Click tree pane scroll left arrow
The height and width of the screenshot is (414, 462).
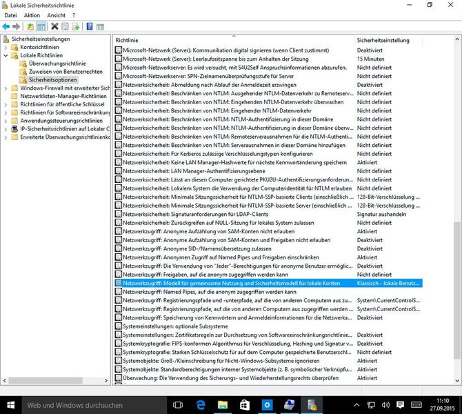tap(4, 381)
